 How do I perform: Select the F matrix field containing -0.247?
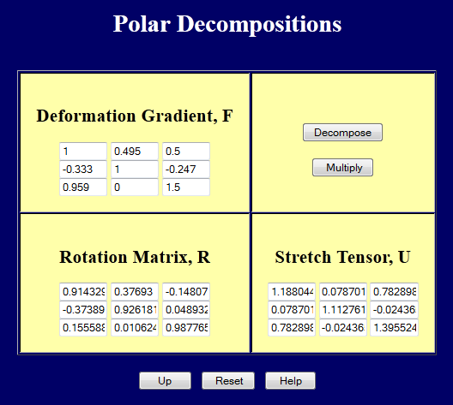pyautogui.click(x=186, y=170)
